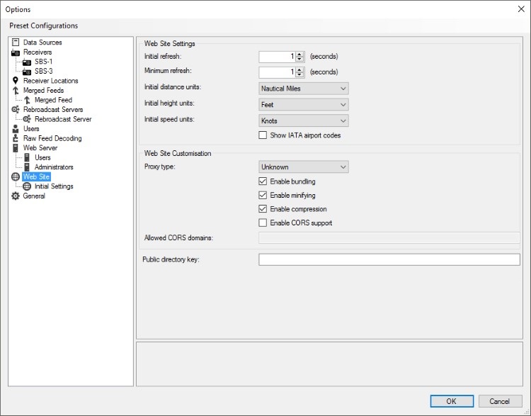Open the Proxy type dropdown

304,167
